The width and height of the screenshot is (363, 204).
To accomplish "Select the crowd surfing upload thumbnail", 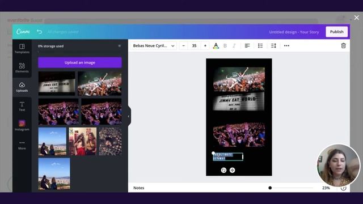I will tap(100, 83).
